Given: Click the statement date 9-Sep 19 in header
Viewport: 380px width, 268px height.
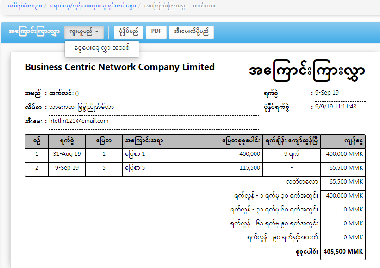Looking at the screenshot, I should [x=327, y=93].
